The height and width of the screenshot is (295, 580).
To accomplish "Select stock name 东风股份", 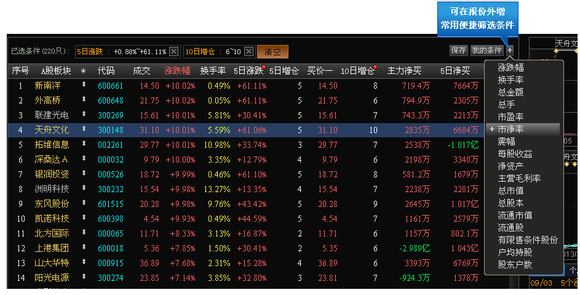I will (x=52, y=204).
